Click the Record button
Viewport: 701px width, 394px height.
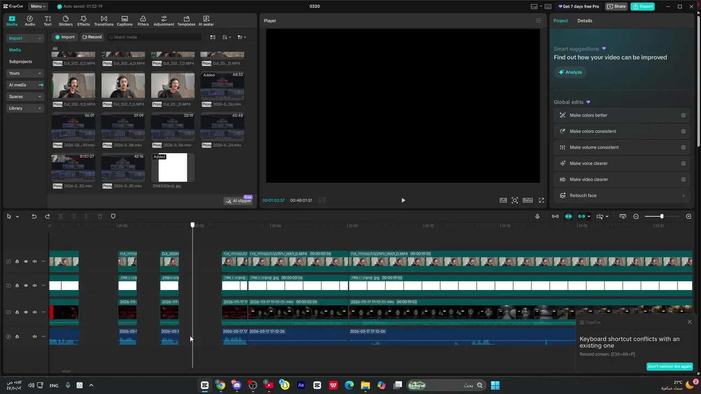pyautogui.click(x=92, y=37)
